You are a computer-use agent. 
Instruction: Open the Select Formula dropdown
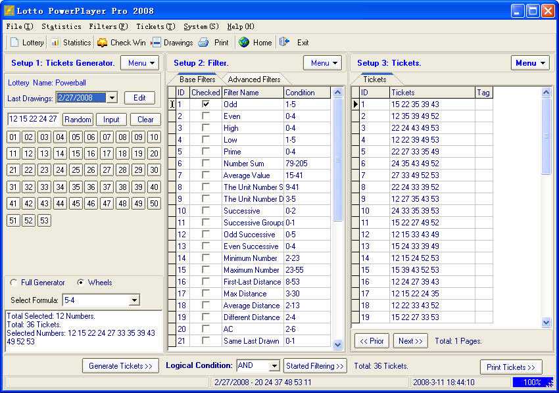pos(134,300)
